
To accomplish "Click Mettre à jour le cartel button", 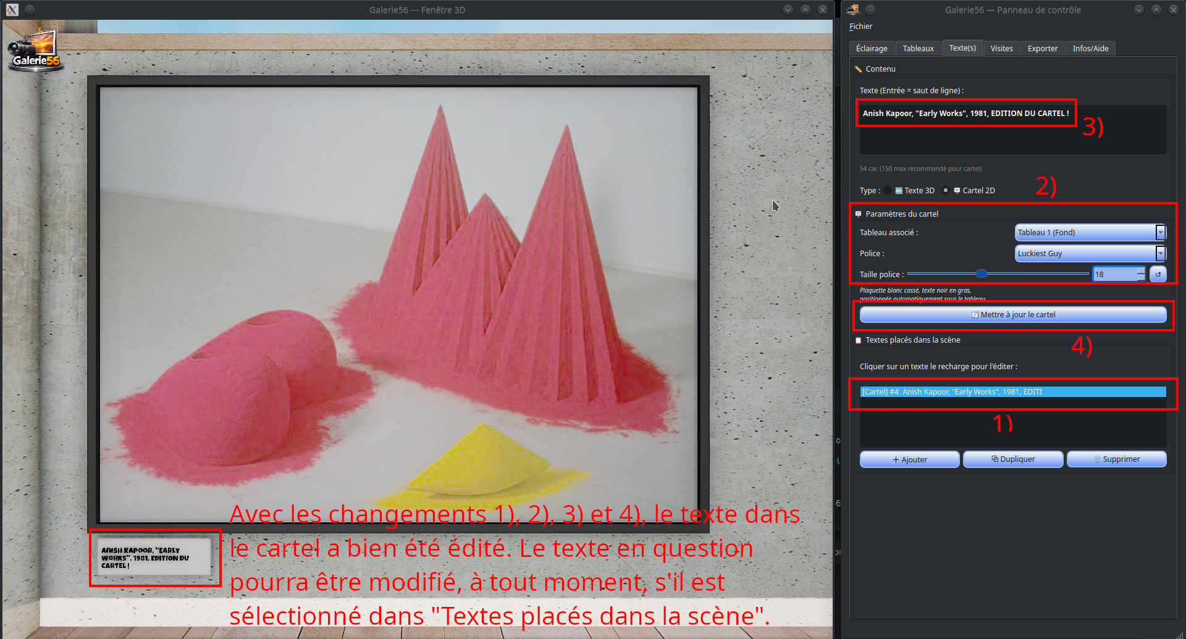I will [x=1013, y=315].
